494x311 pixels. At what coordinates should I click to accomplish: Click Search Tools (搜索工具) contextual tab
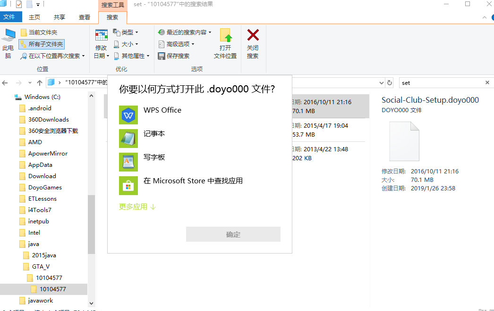112,5
